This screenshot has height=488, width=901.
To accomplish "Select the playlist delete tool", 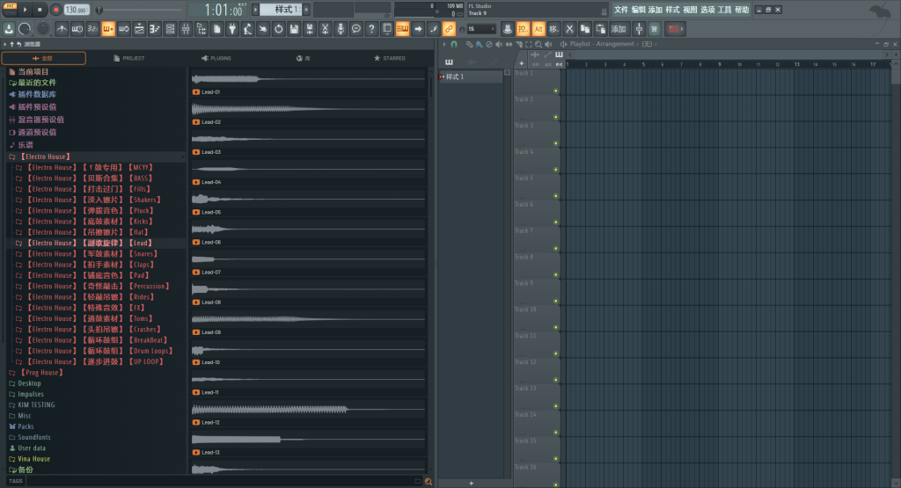I will pyautogui.click(x=489, y=44).
